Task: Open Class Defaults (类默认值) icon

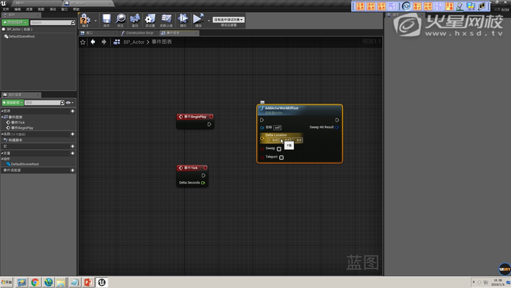Action: (166, 20)
